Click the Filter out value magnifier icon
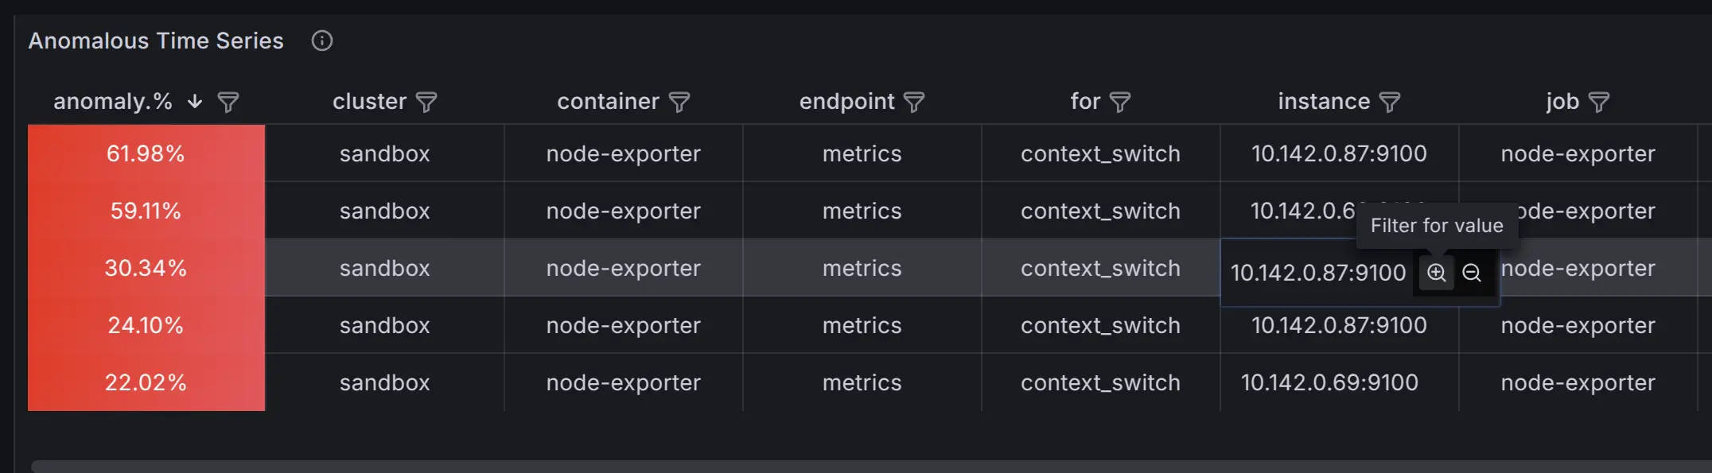The height and width of the screenshot is (473, 1712). click(x=1472, y=273)
